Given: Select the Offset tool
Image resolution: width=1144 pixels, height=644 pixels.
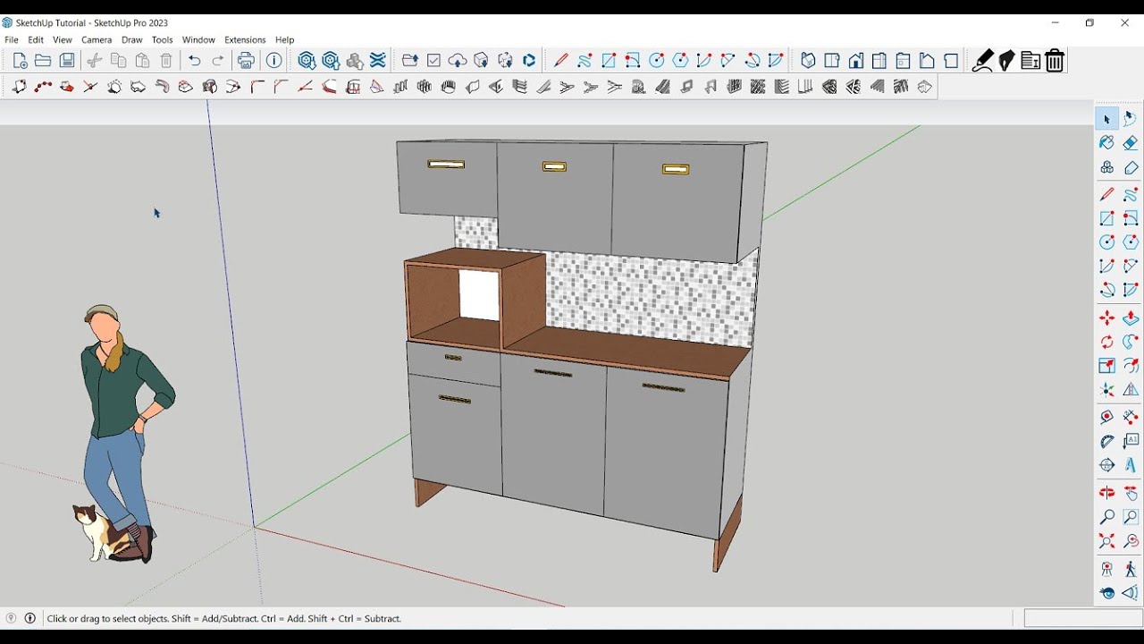Looking at the screenshot, I should pyautogui.click(x=1131, y=366).
